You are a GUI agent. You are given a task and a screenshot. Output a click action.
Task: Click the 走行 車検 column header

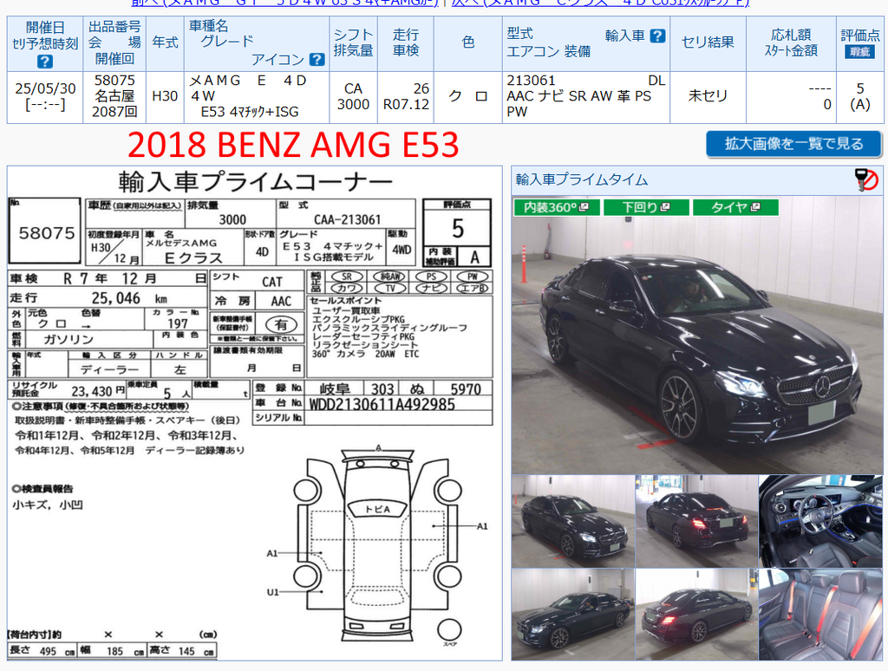point(406,43)
